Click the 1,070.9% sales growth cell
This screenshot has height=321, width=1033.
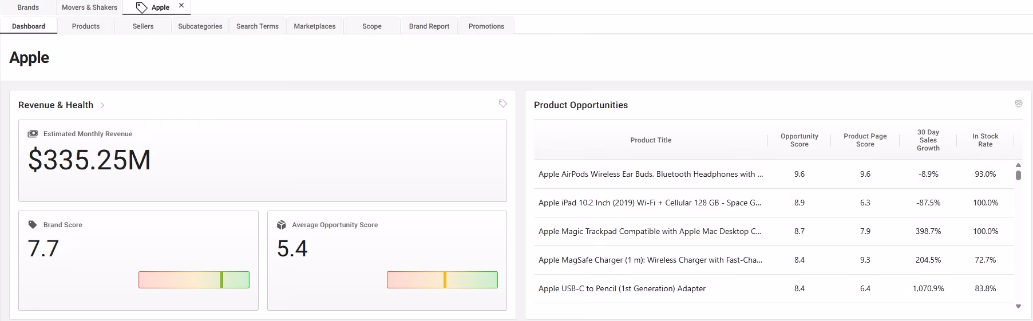click(x=928, y=288)
